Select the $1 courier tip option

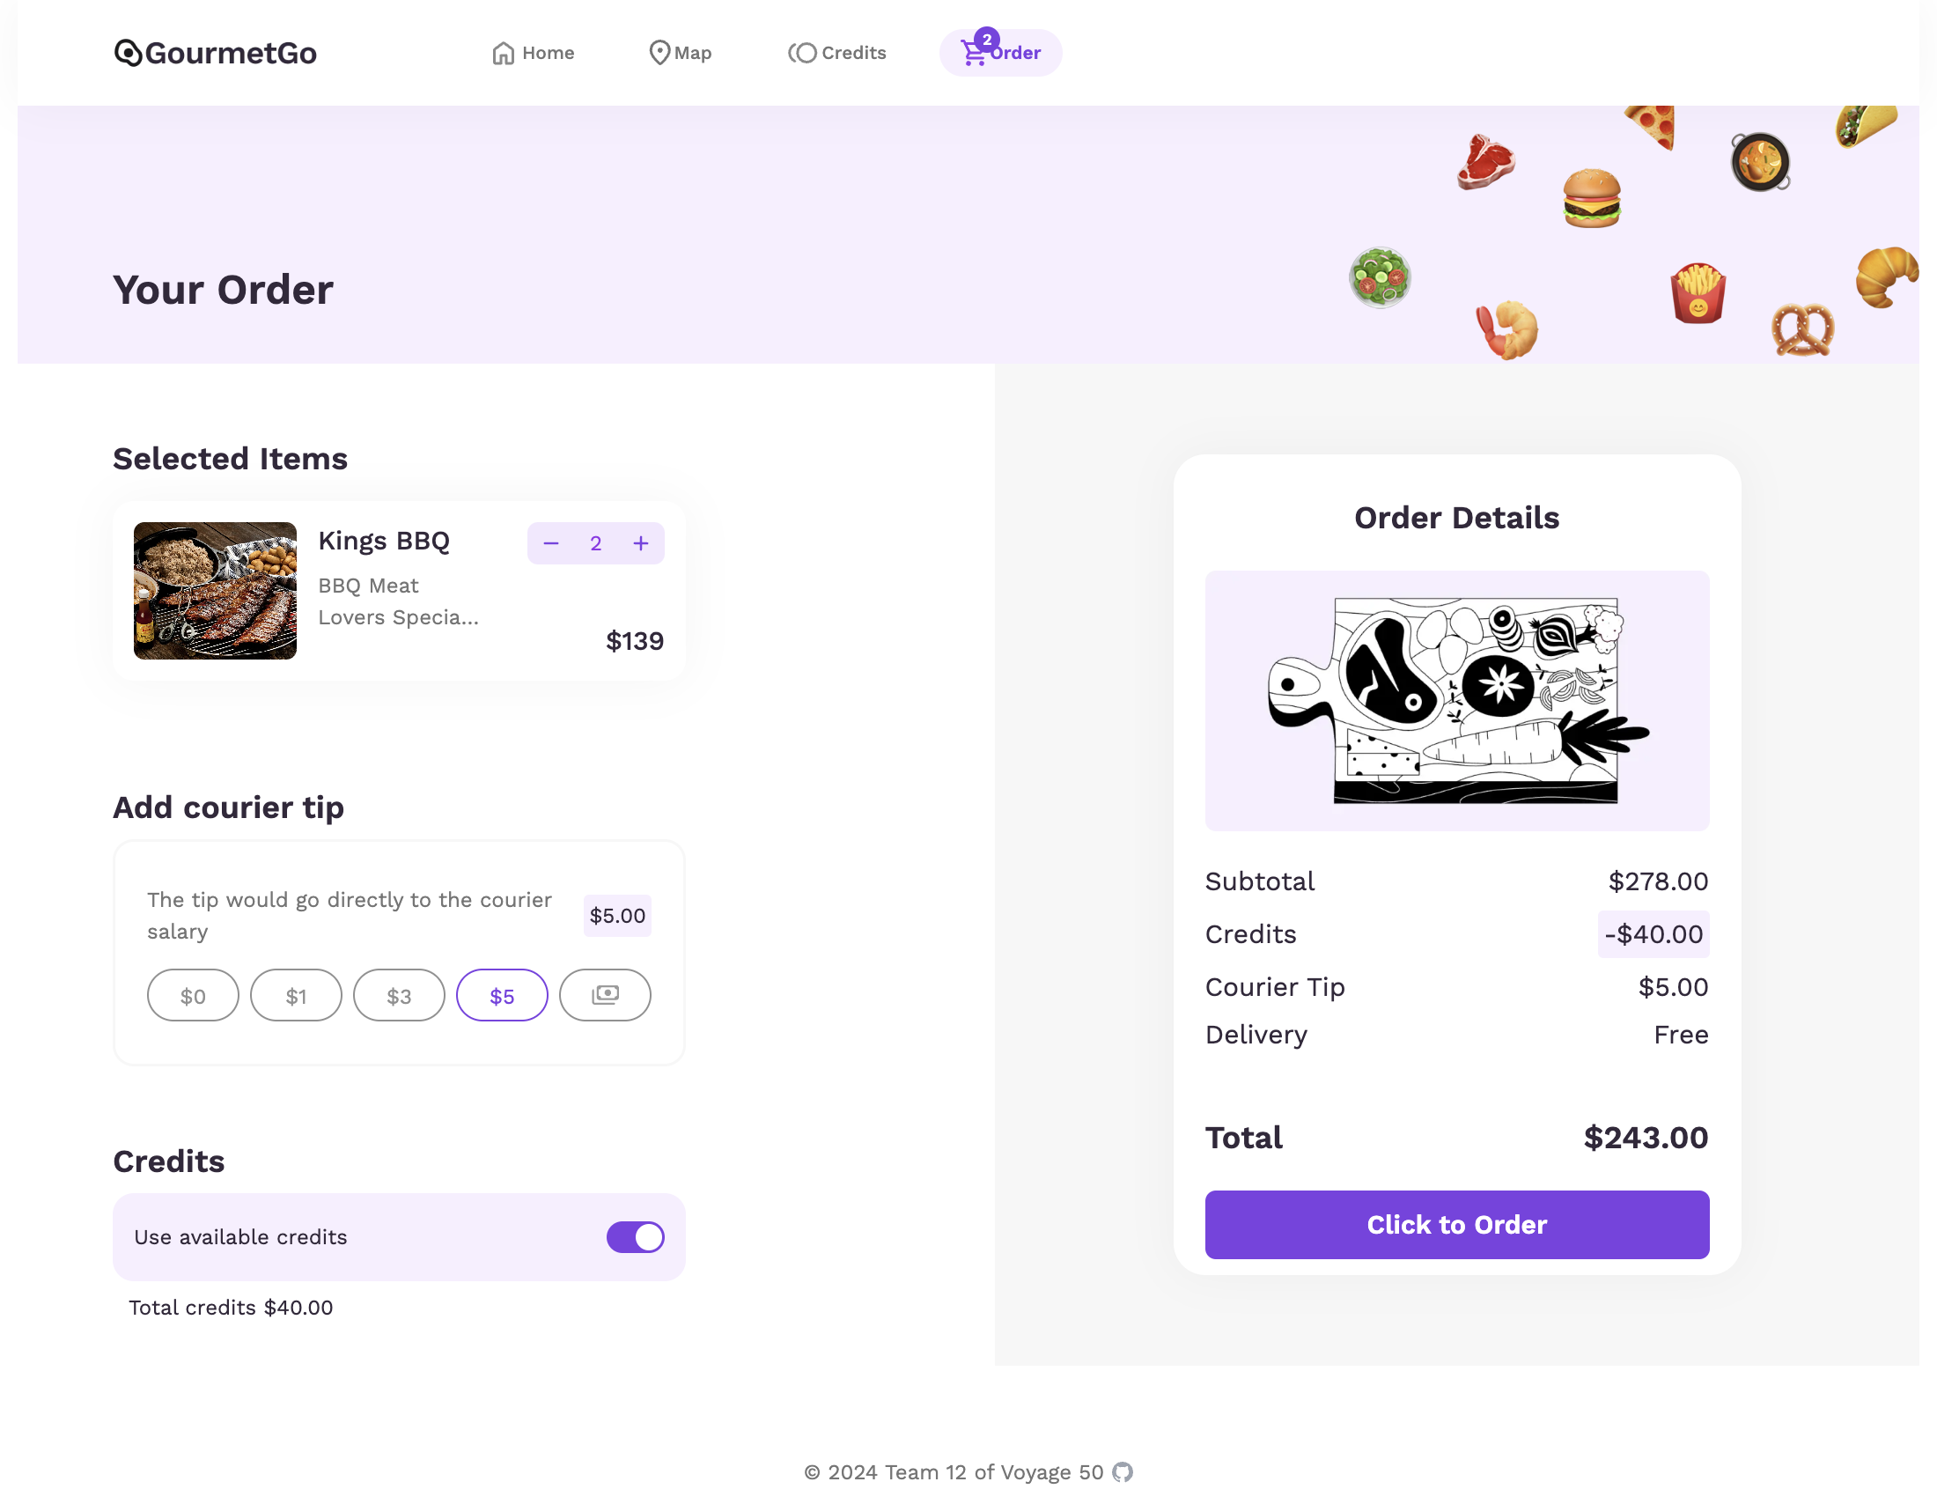[x=298, y=994]
